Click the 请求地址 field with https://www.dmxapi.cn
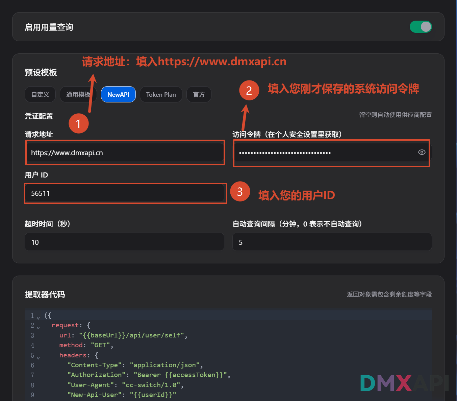Viewport: 457px width, 401px height. pyautogui.click(x=125, y=152)
